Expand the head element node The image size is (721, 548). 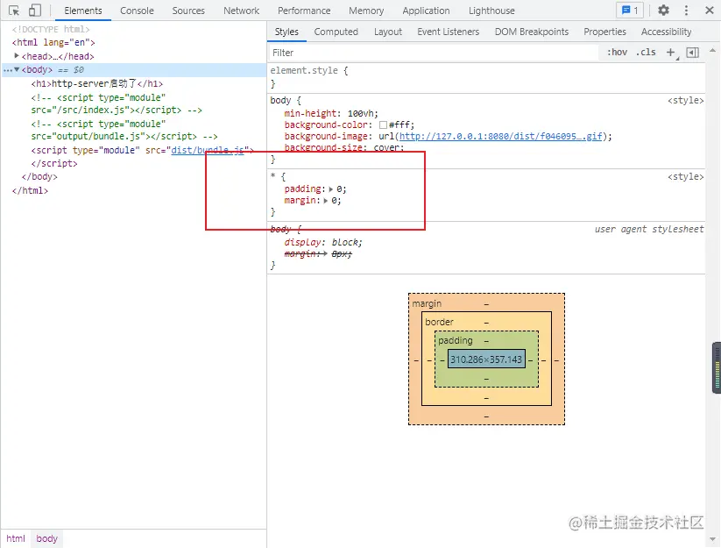coord(17,55)
